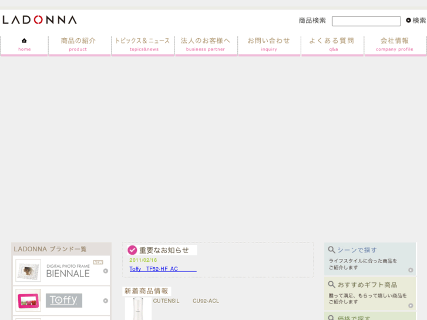This screenshot has height=320, width=427.
Task: Click the arrow icon in シーンで探す box
Action: [411, 270]
